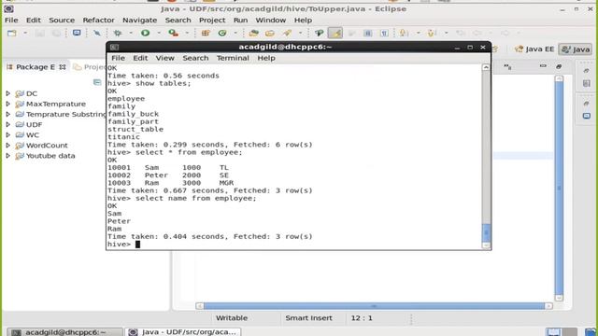Expand the UDF project node
Viewport: 598px width, 336px height.
[x=8, y=124]
